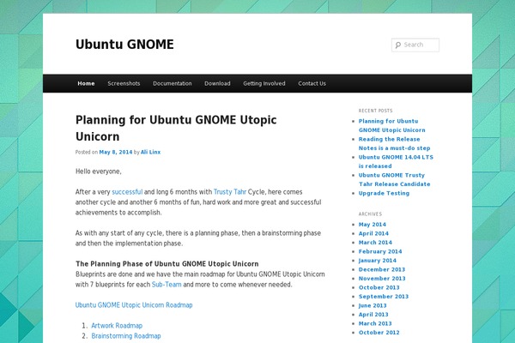Open author Ali Linx's page
Screen dimensions: 515x343
[150, 152]
